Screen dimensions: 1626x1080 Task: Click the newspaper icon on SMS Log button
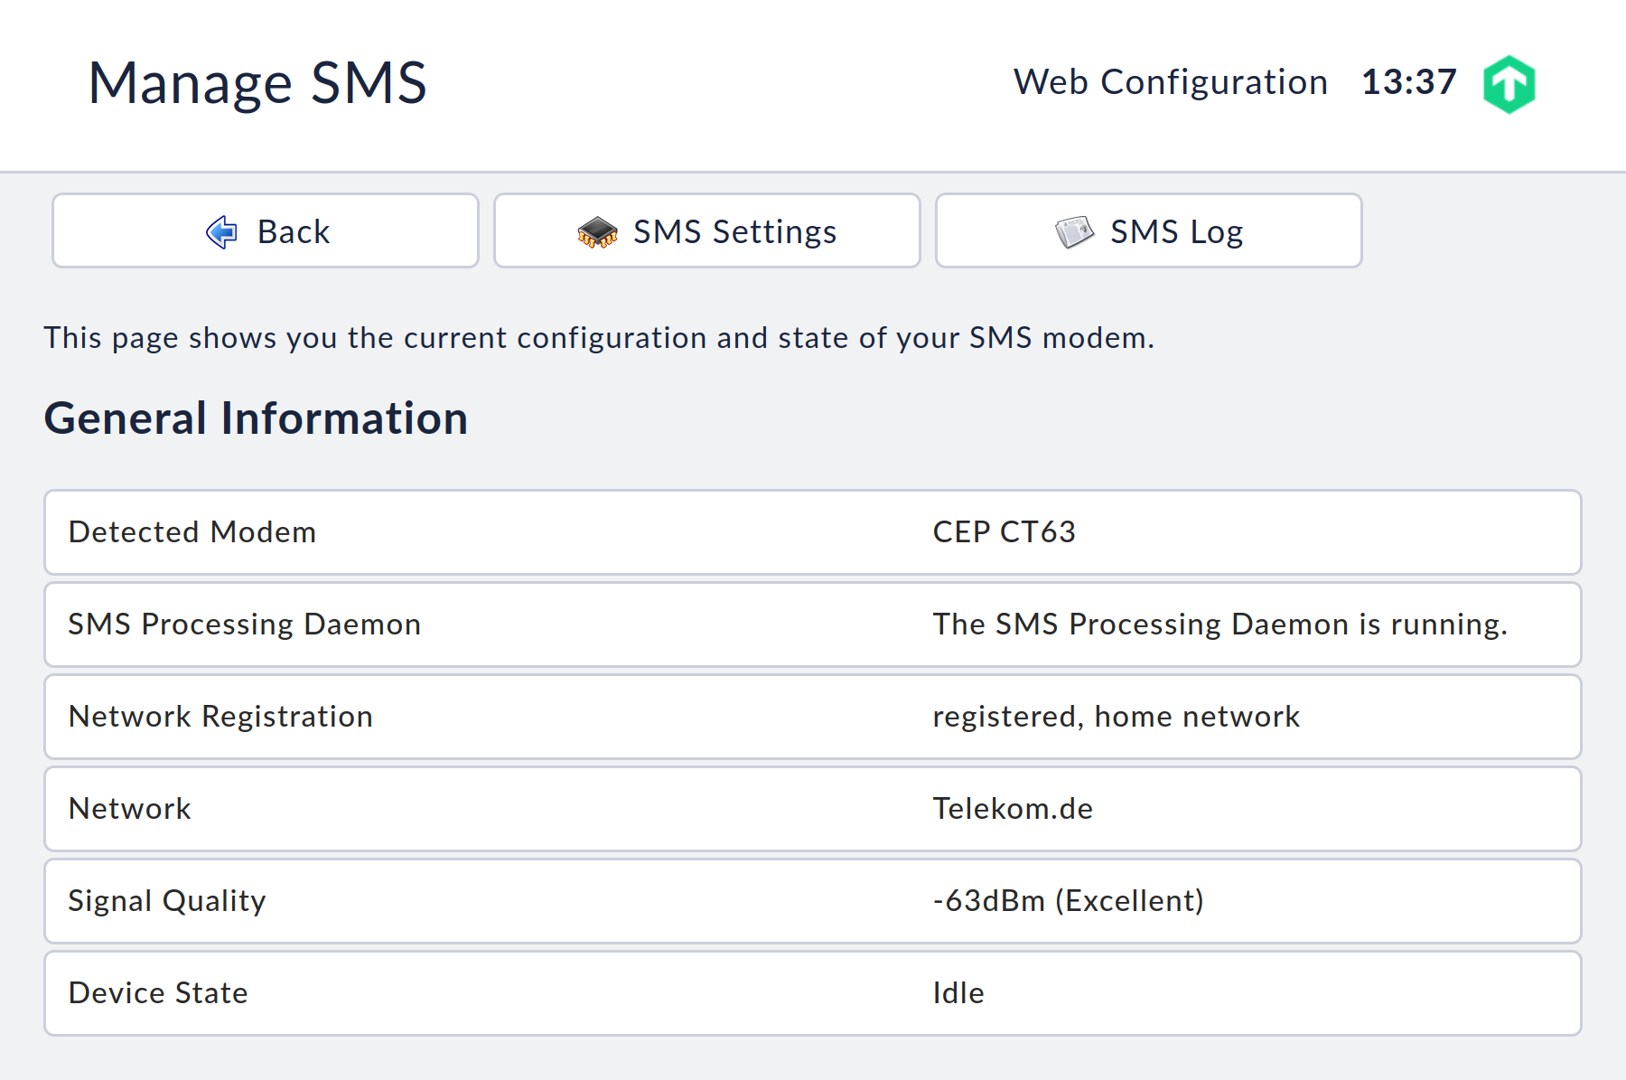(x=1075, y=230)
